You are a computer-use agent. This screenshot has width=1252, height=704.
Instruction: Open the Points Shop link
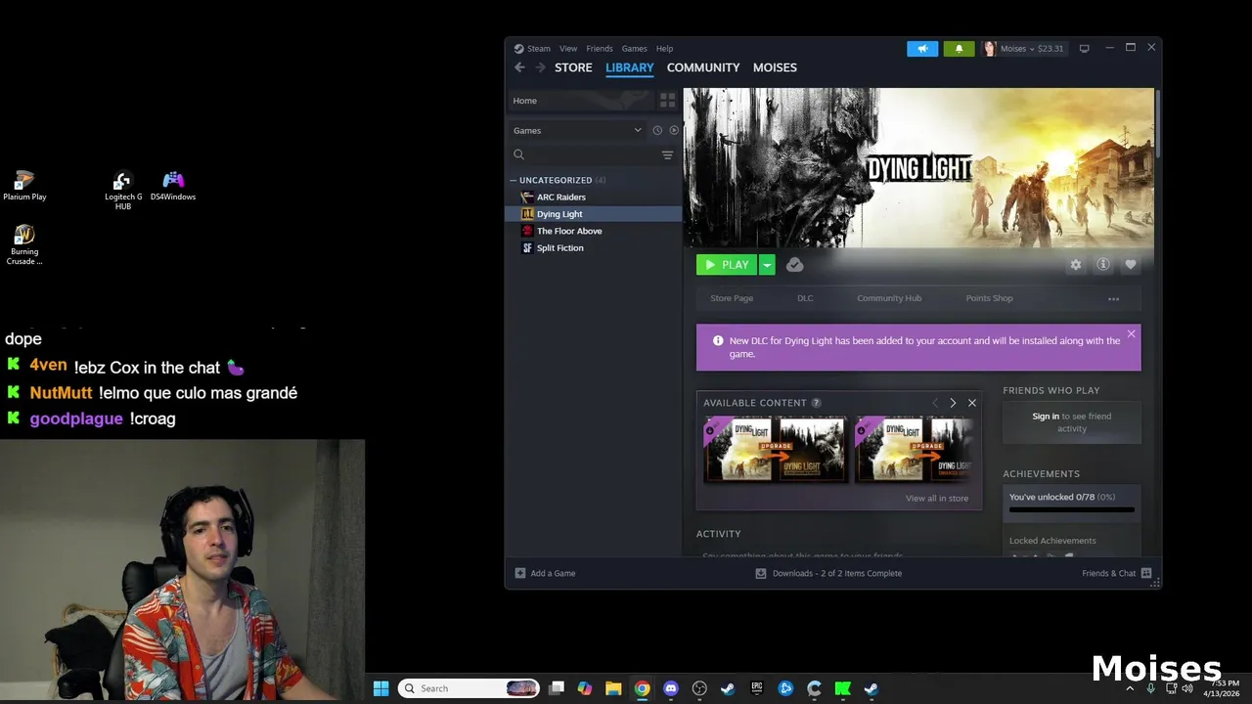click(x=989, y=298)
